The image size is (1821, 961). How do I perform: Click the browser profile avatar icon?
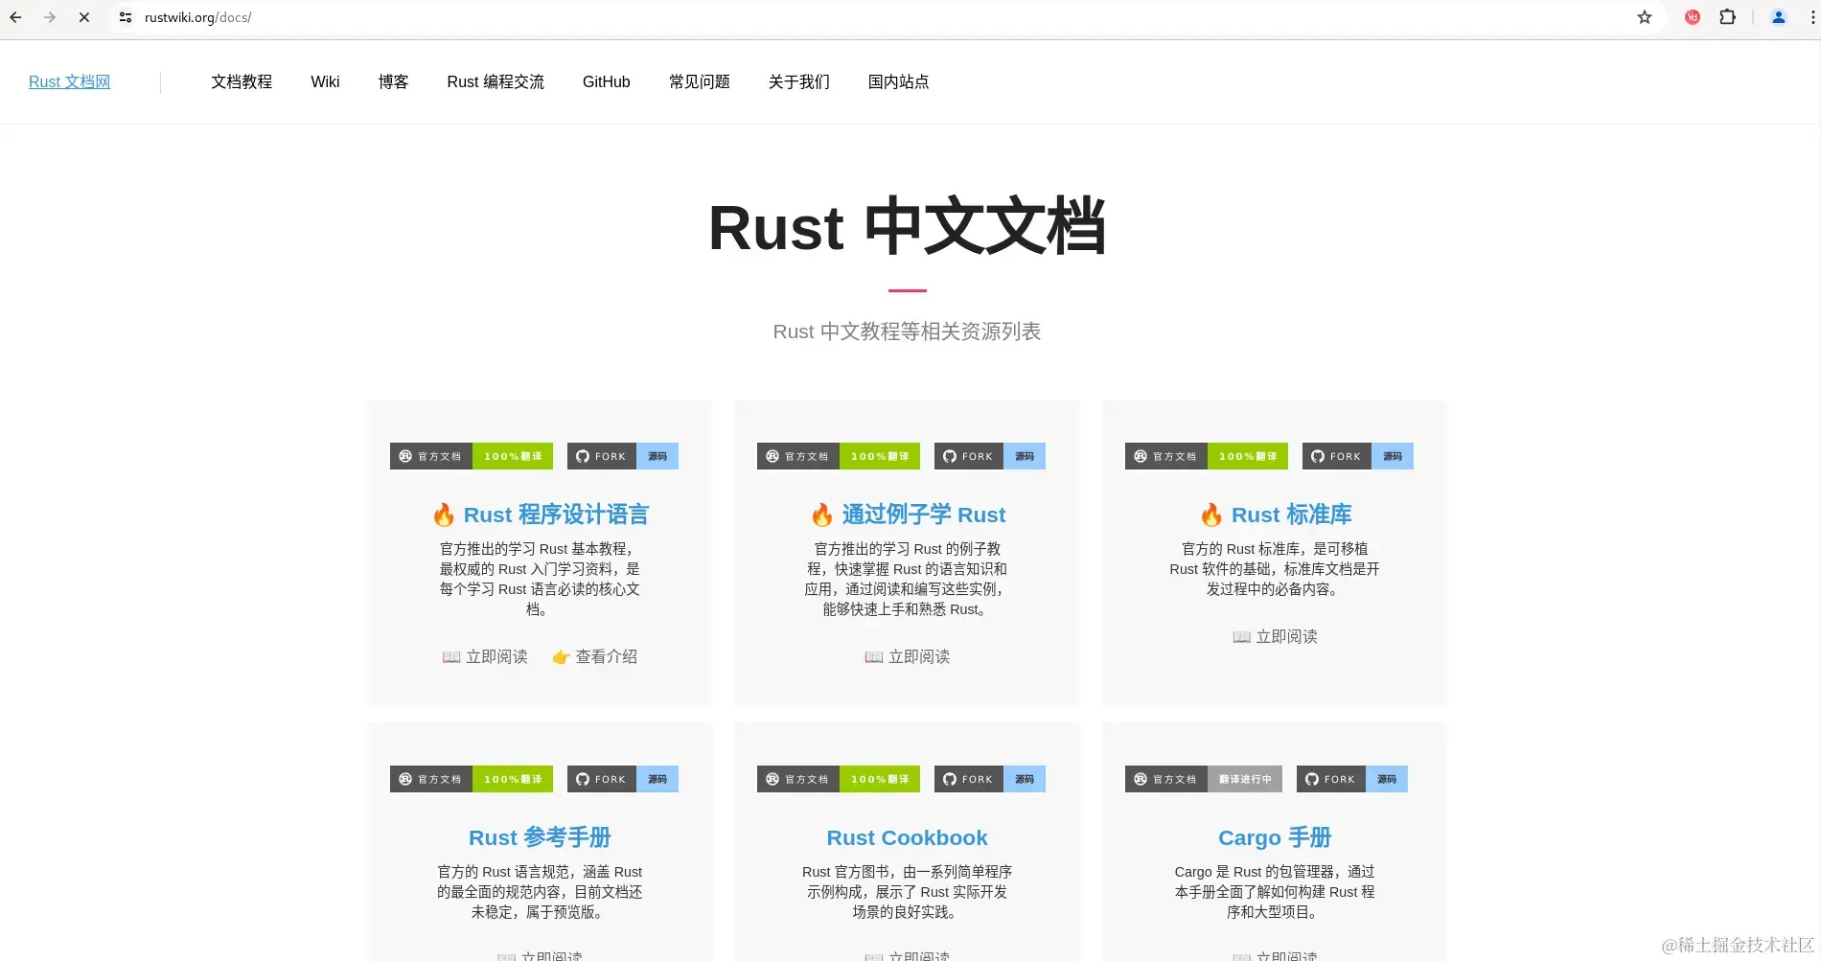coord(1778,16)
